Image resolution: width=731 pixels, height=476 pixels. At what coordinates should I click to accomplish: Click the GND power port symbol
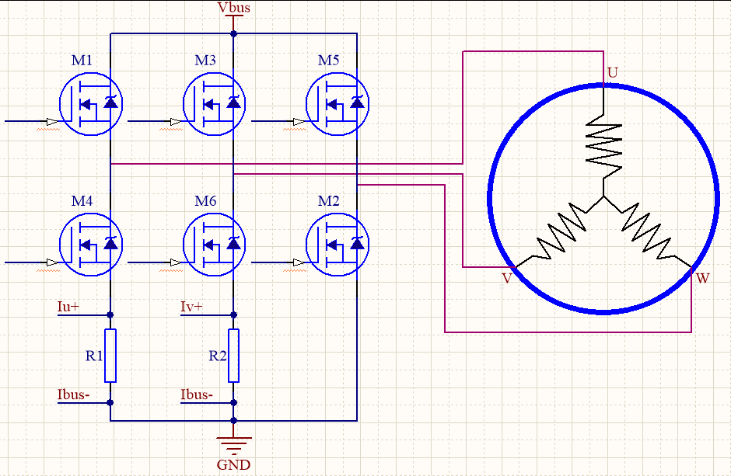(233, 446)
